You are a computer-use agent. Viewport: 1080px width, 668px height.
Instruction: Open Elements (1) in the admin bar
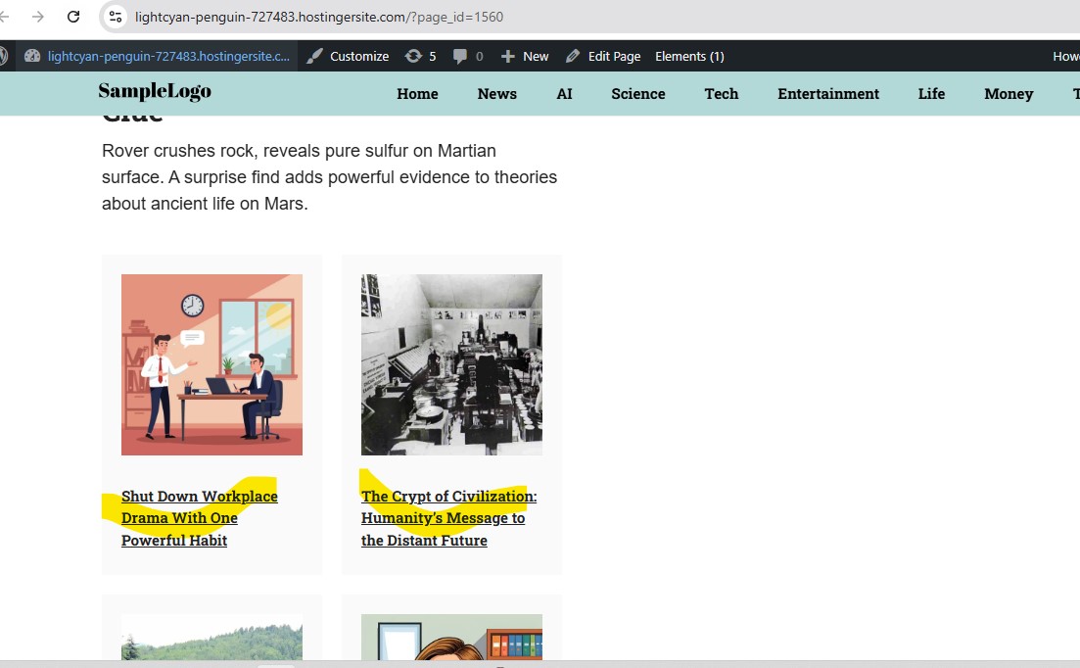pyautogui.click(x=689, y=56)
